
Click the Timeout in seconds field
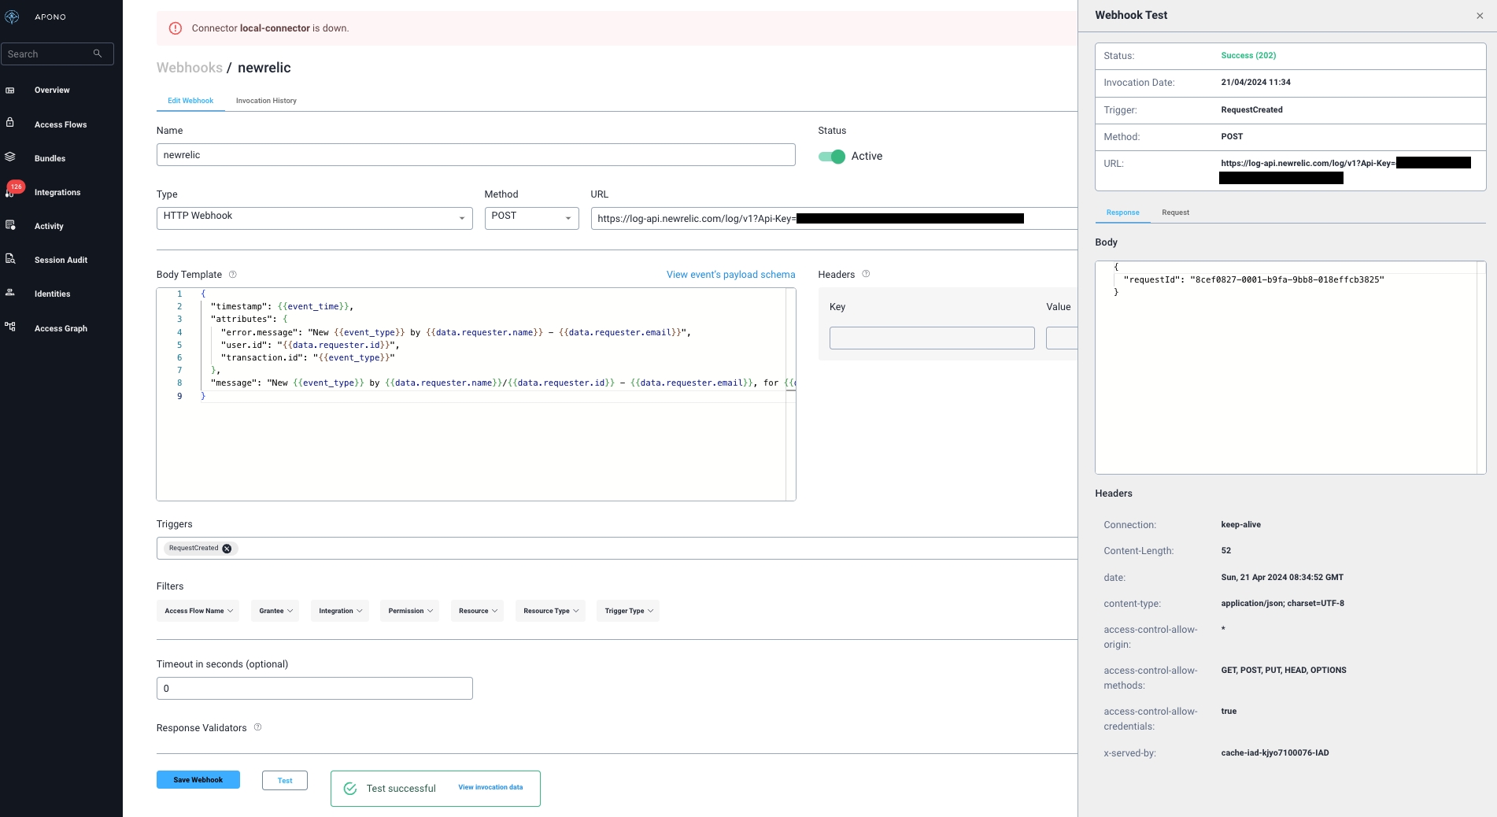click(x=315, y=688)
